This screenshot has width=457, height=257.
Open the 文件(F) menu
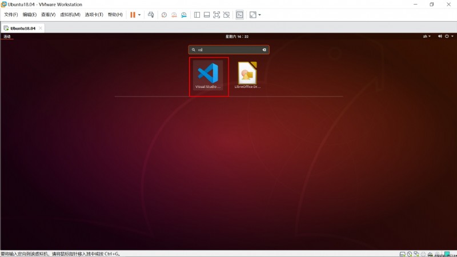[x=11, y=15]
